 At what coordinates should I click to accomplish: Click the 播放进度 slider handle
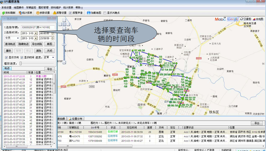(21, 63)
